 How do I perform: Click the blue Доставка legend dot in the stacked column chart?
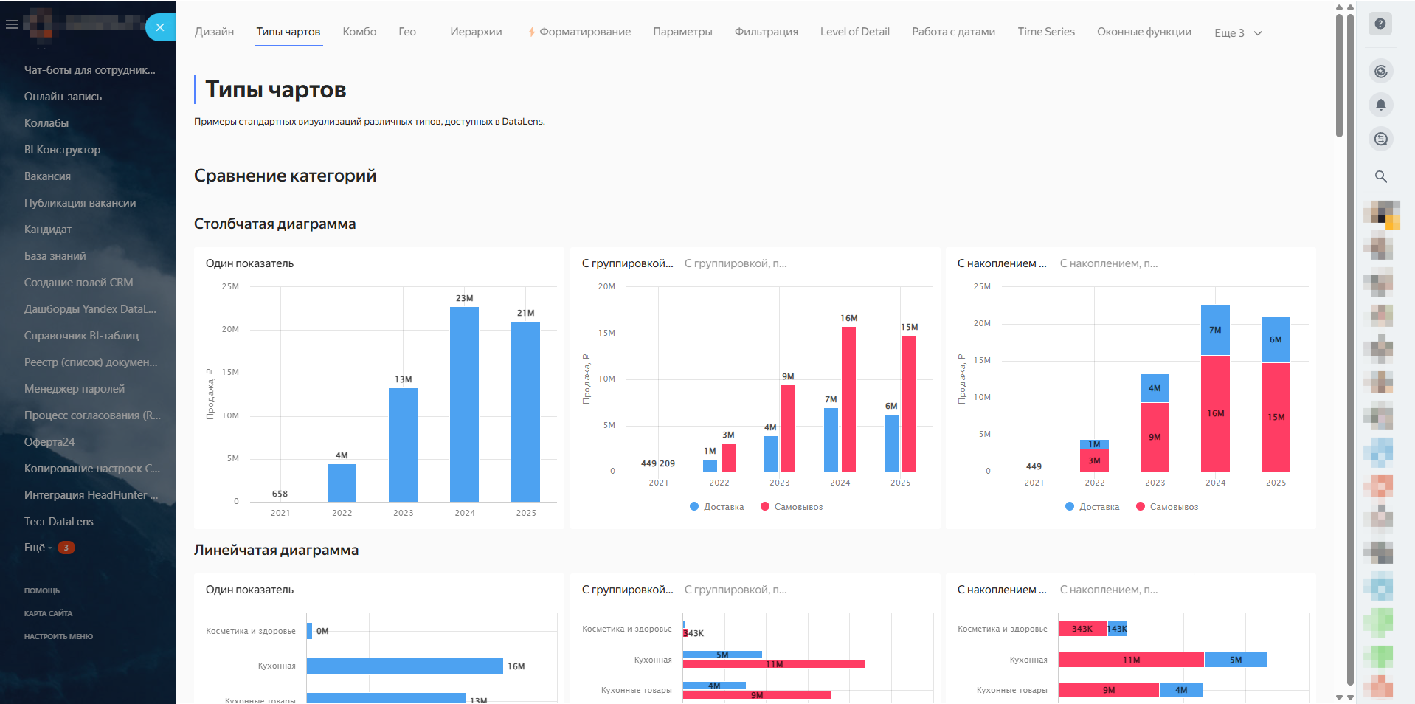(x=1070, y=507)
